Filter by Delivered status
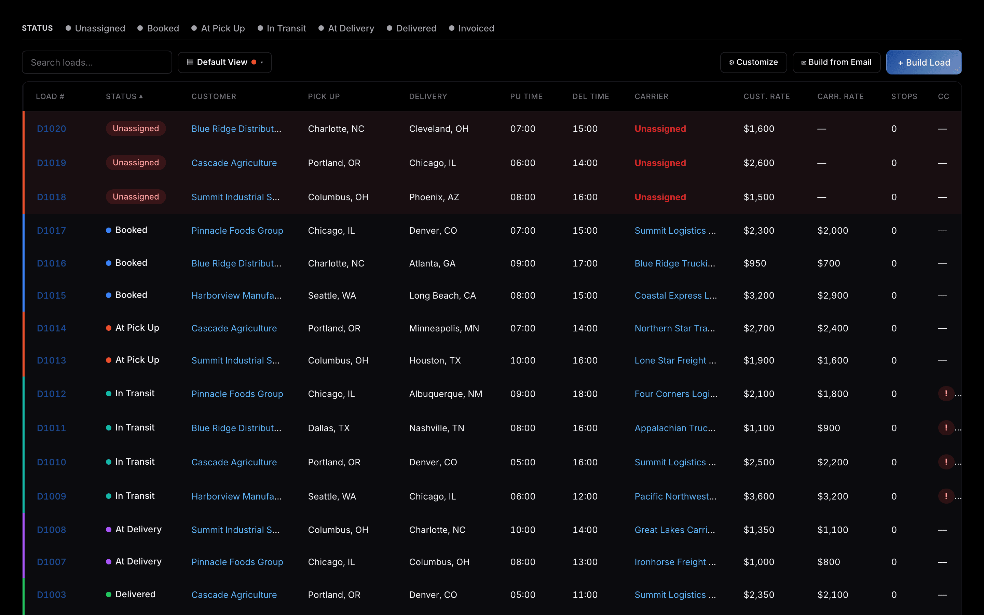Image resolution: width=984 pixels, height=615 pixels. pyautogui.click(x=412, y=28)
